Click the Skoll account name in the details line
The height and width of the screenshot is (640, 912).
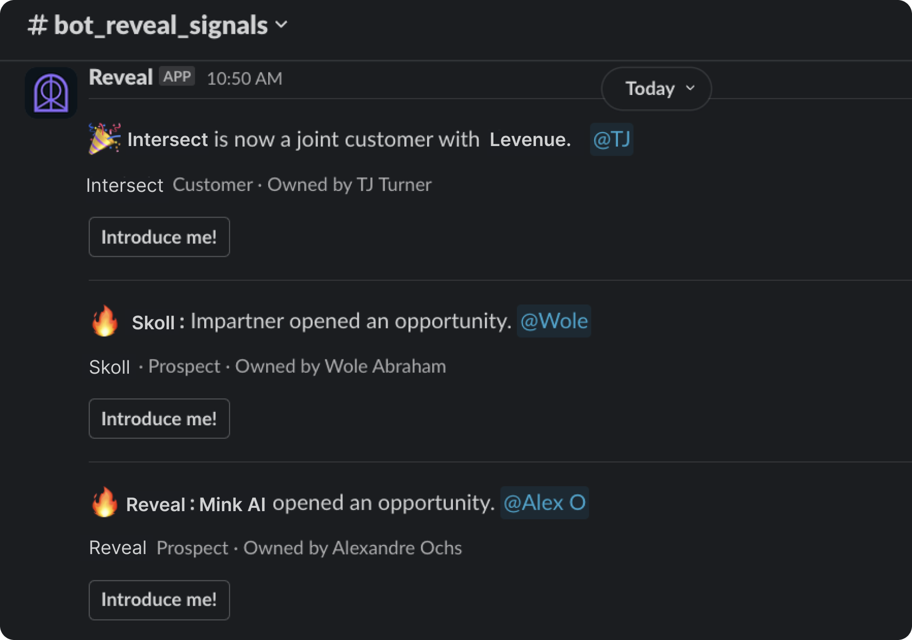[x=110, y=367]
